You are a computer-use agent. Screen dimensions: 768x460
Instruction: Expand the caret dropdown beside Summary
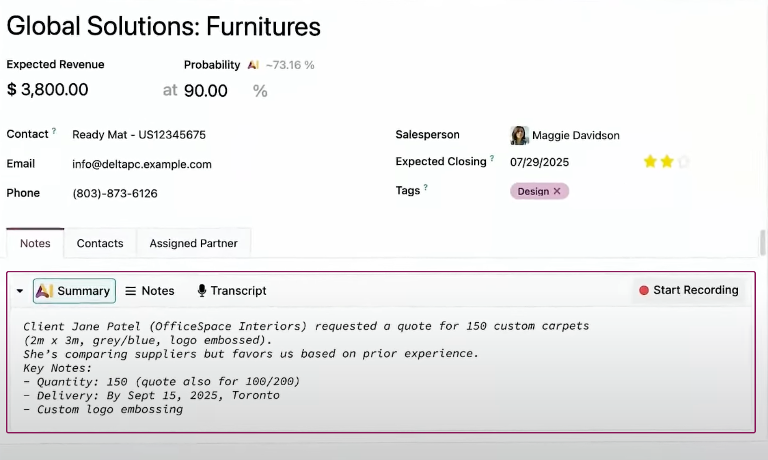[x=20, y=291]
